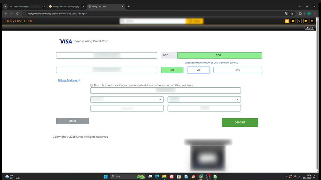This screenshot has width=321, height=180.
Task: Open File Explorer from the taskbar
Action: coord(164,176)
